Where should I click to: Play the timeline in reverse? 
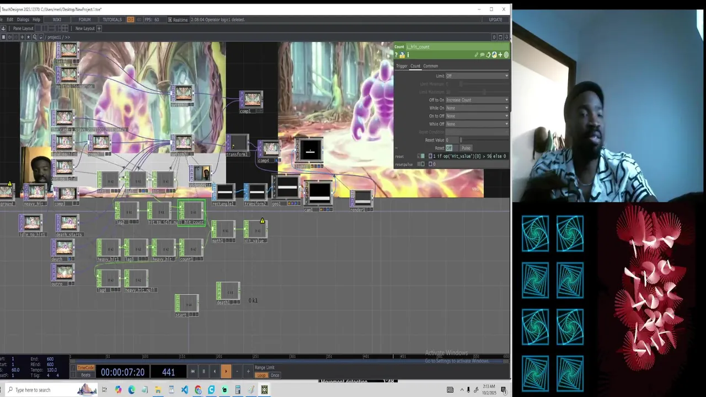[215, 371]
